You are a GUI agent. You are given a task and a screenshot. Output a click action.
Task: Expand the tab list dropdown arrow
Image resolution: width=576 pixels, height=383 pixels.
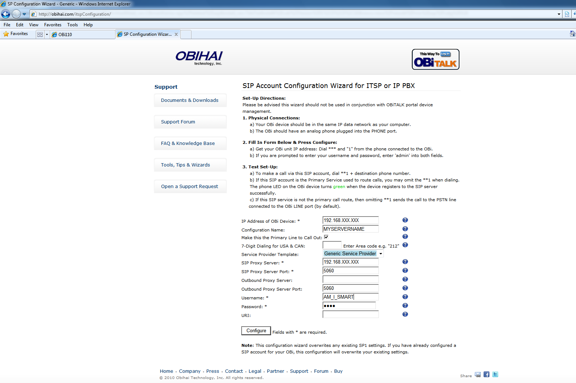tap(47, 34)
